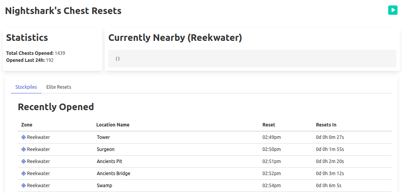Image resolution: width=403 pixels, height=193 pixels.
Task: Click the Reekwater zone link in Tower row
Action: (38, 137)
